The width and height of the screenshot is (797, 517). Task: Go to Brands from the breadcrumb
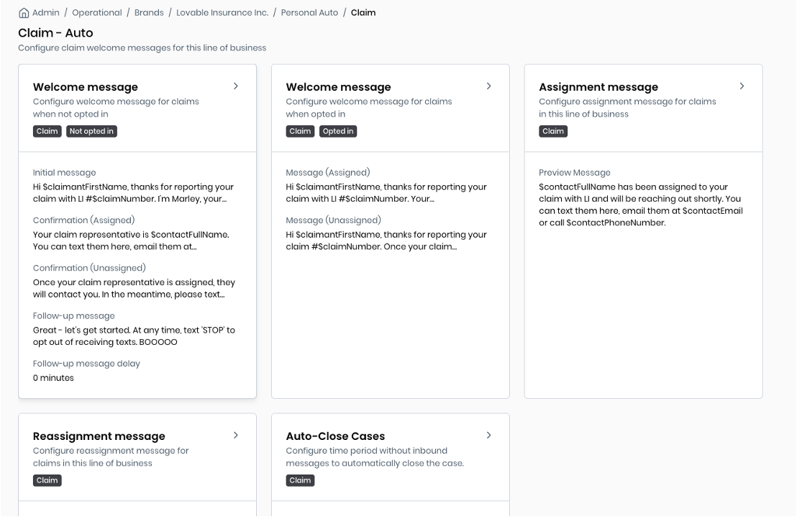(149, 12)
